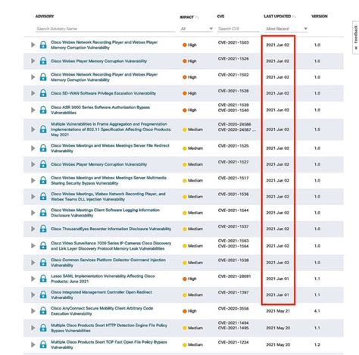
Task: Click lock icon beside AnyConnect Secure Mobility advisory
Action: coord(43,311)
